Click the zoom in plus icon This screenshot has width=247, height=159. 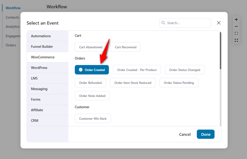click(x=236, y=20)
